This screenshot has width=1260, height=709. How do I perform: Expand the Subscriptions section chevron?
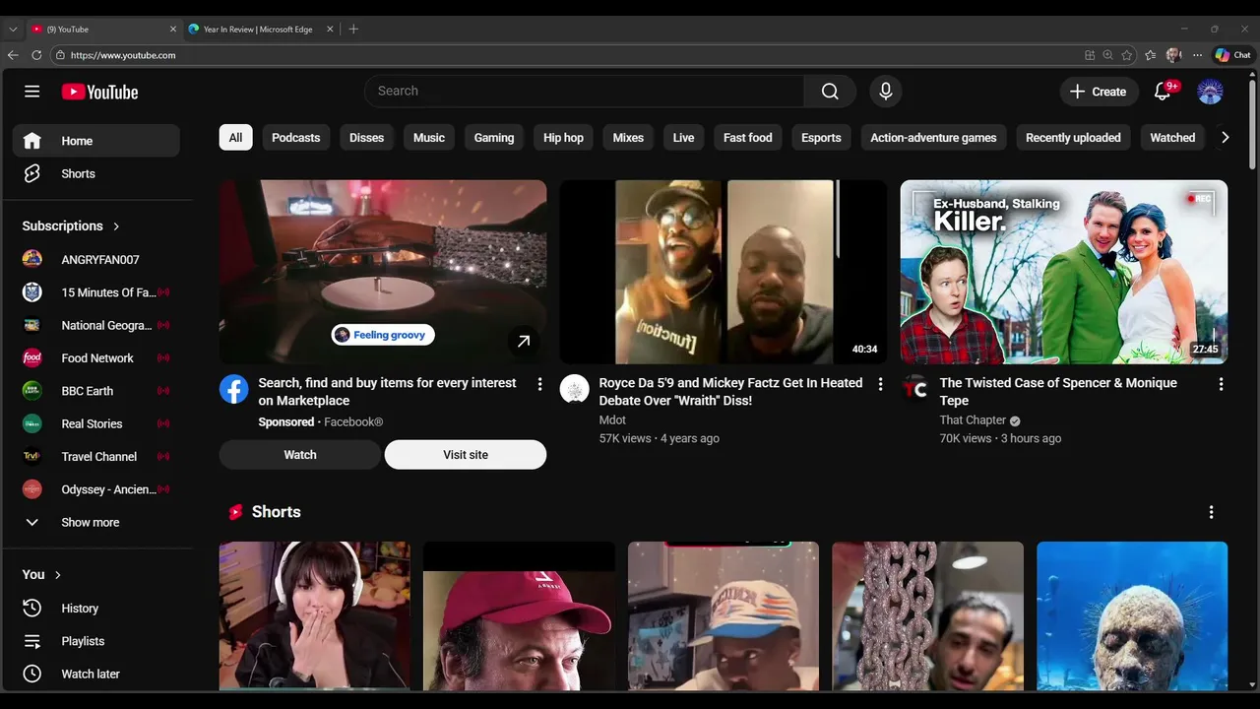click(x=116, y=226)
